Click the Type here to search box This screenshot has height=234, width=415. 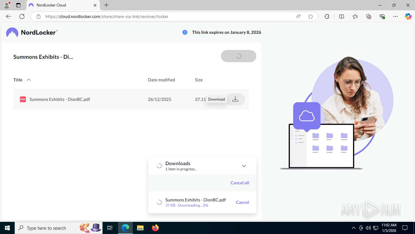tap(59, 228)
